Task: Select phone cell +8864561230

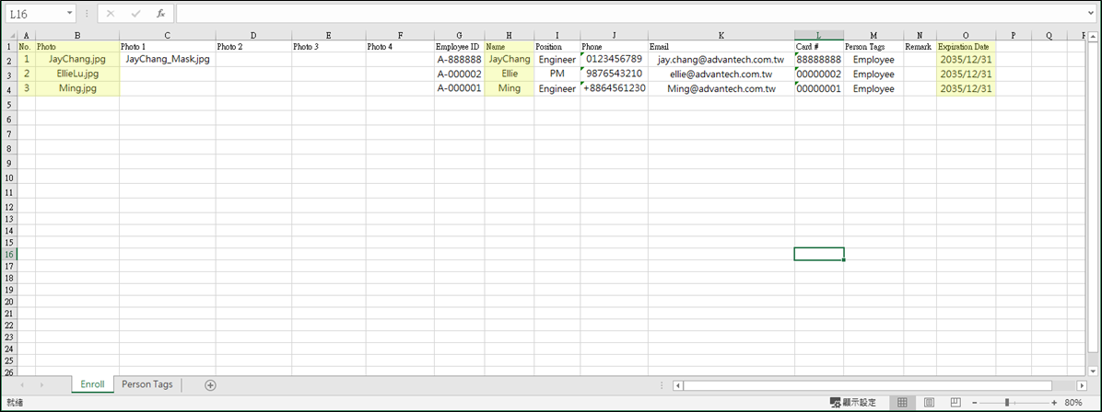Action: tap(615, 89)
